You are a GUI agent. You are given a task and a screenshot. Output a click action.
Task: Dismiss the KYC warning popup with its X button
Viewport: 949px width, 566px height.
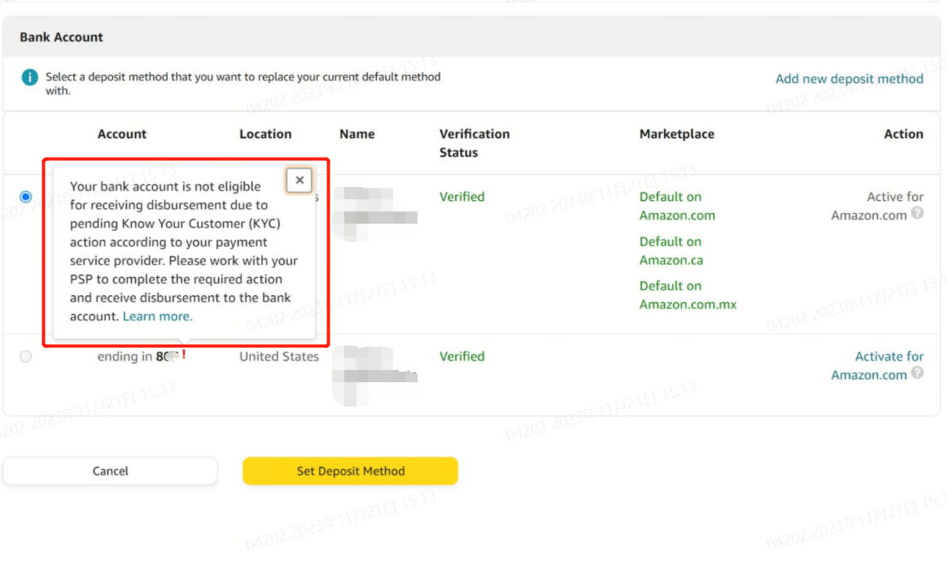[299, 180]
